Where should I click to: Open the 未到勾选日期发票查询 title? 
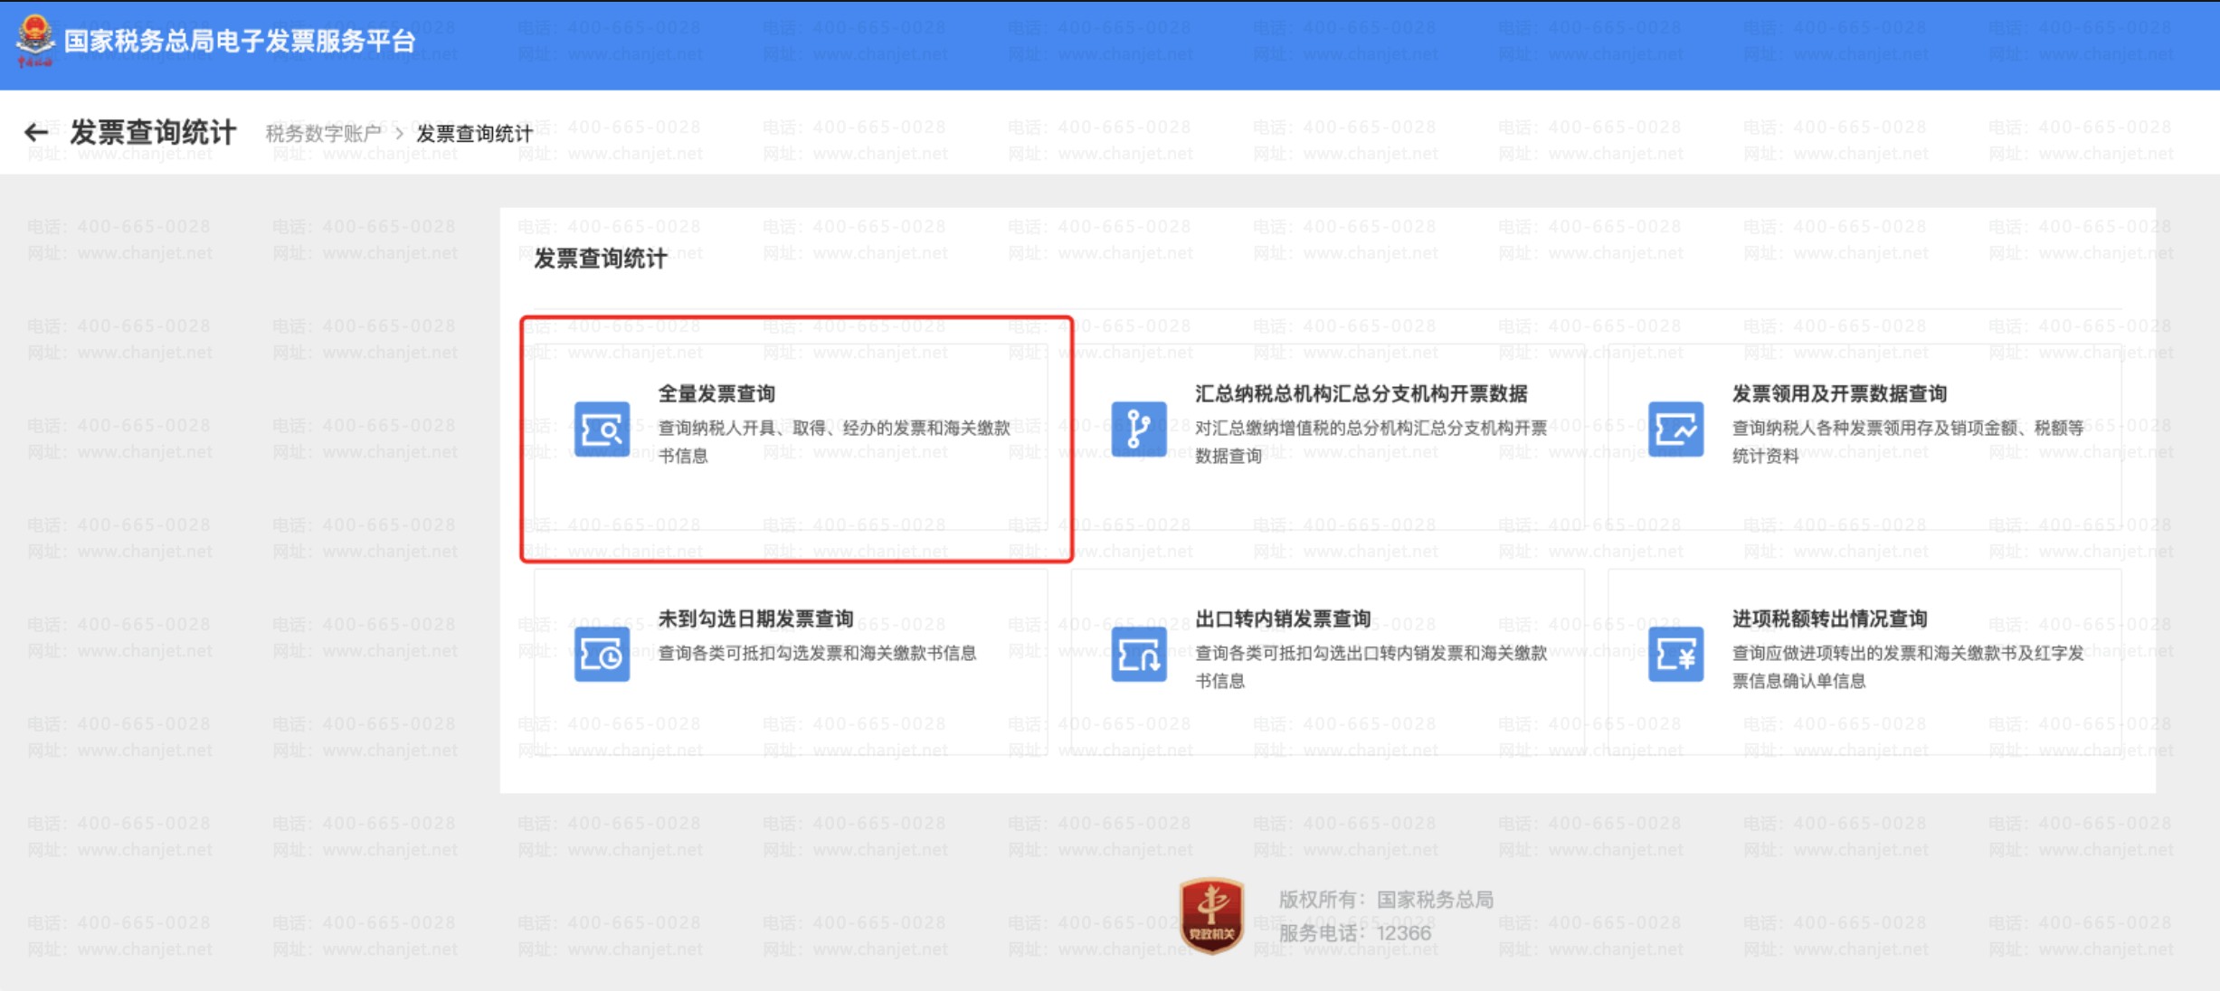click(755, 618)
